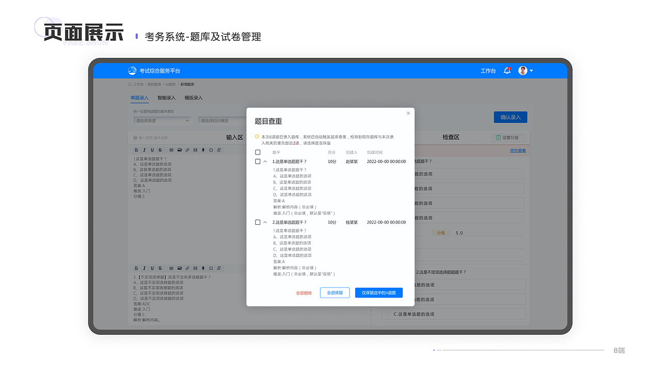Insert link via lower editor toolbar
The width and height of the screenshot is (661, 372).
pos(187,268)
